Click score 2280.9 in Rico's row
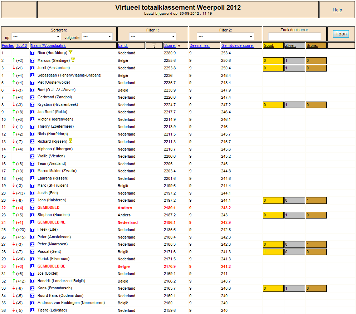The image size is (356, 314). (170, 53)
